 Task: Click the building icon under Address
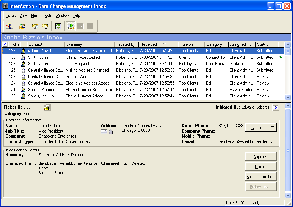(x=111, y=131)
